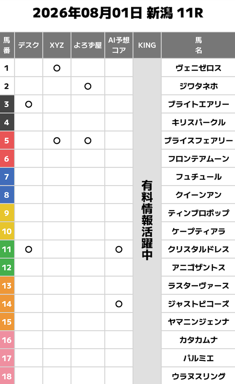
Task: Click horse 11's circle under デスク
Action: (29, 249)
